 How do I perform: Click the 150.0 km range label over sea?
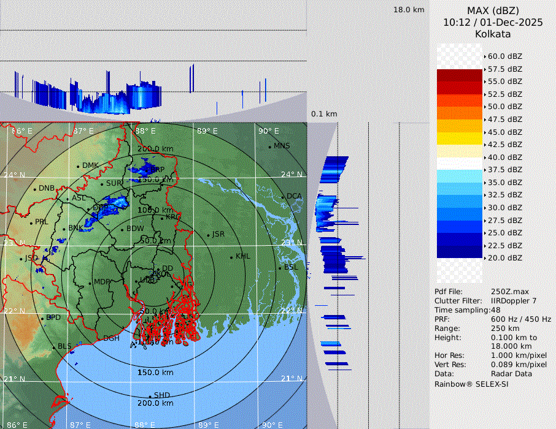(155, 373)
